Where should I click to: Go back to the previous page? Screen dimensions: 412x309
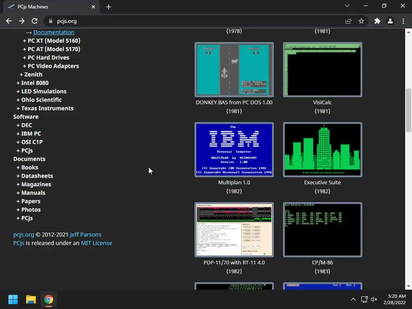[9, 21]
